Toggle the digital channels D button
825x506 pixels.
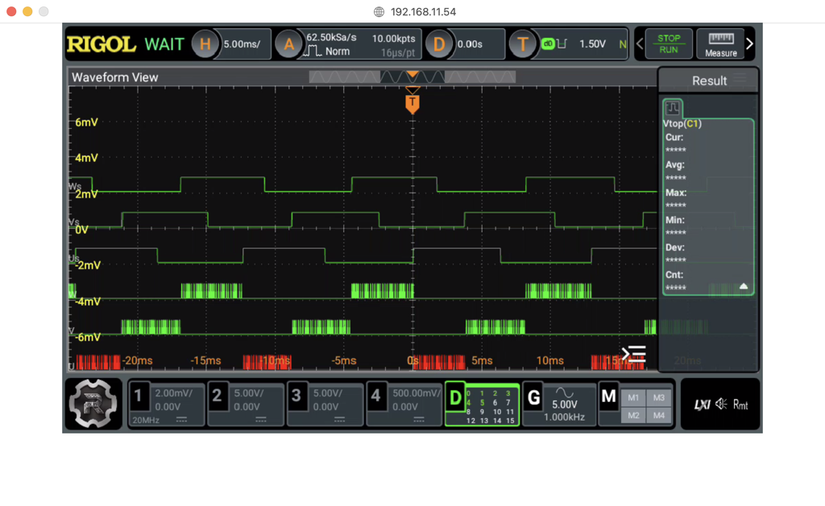click(455, 398)
